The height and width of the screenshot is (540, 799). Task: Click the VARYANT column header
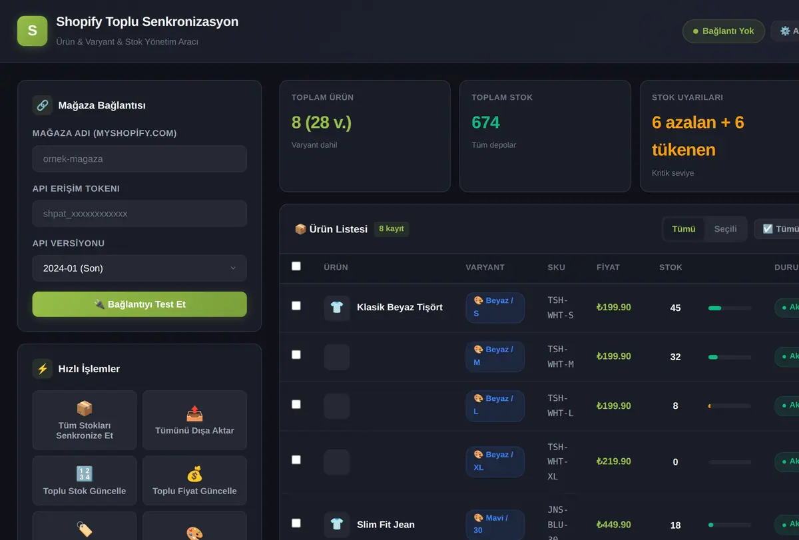click(485, 267)
